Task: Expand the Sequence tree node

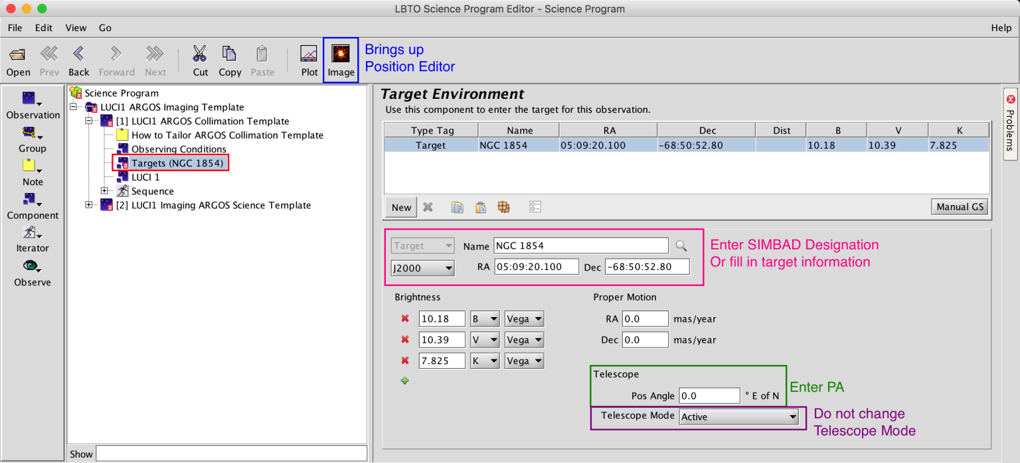Action: click(104, 191)
